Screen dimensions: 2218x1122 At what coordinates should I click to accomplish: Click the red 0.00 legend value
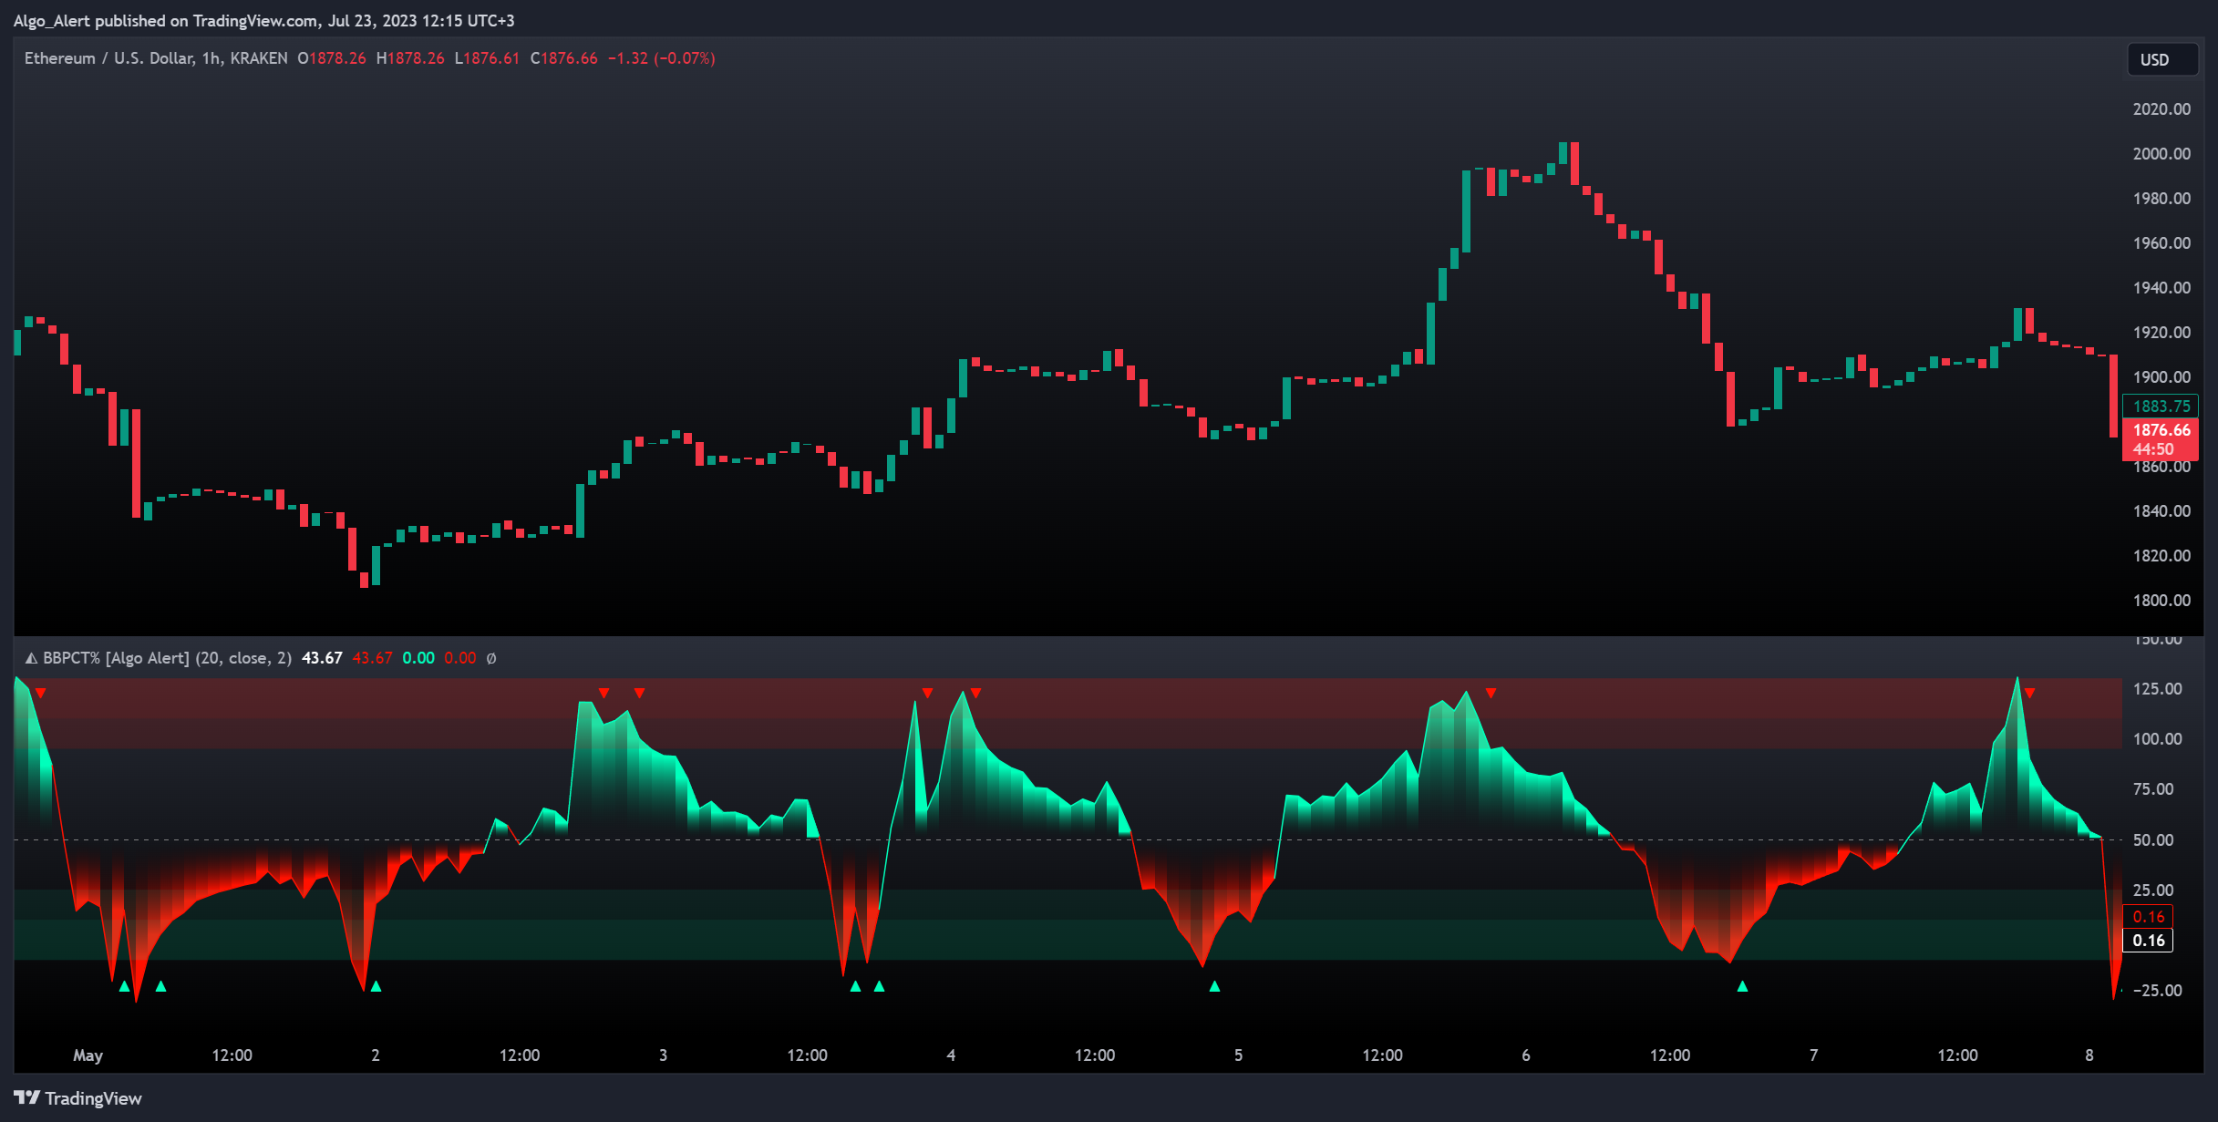point(459,658)
